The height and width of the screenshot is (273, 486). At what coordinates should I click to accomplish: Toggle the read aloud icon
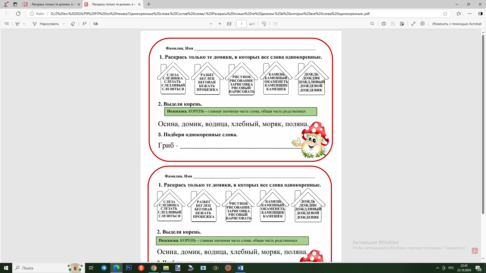tap(84, 24)
